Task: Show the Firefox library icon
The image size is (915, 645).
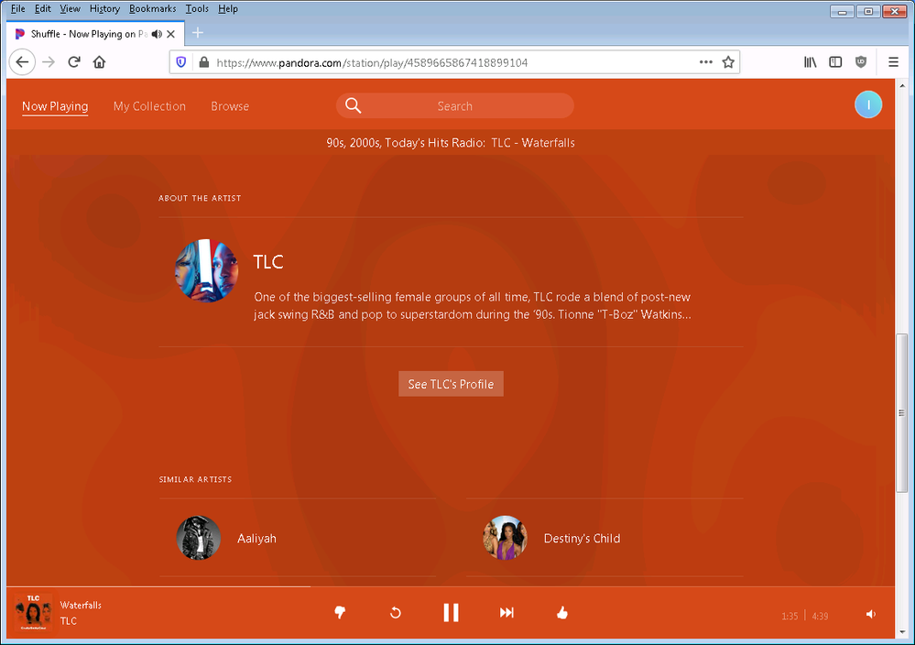Action: pos(811,62)
